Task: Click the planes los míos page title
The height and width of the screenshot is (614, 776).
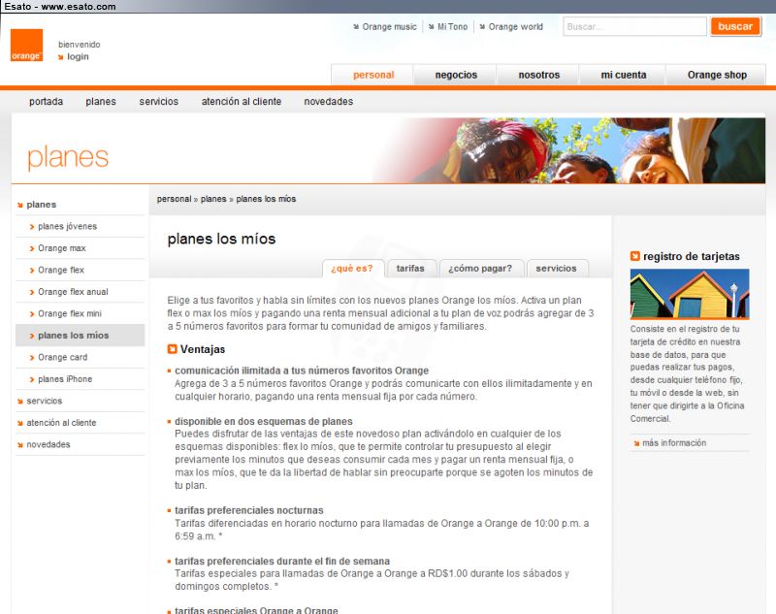Action: pos(221,239)
